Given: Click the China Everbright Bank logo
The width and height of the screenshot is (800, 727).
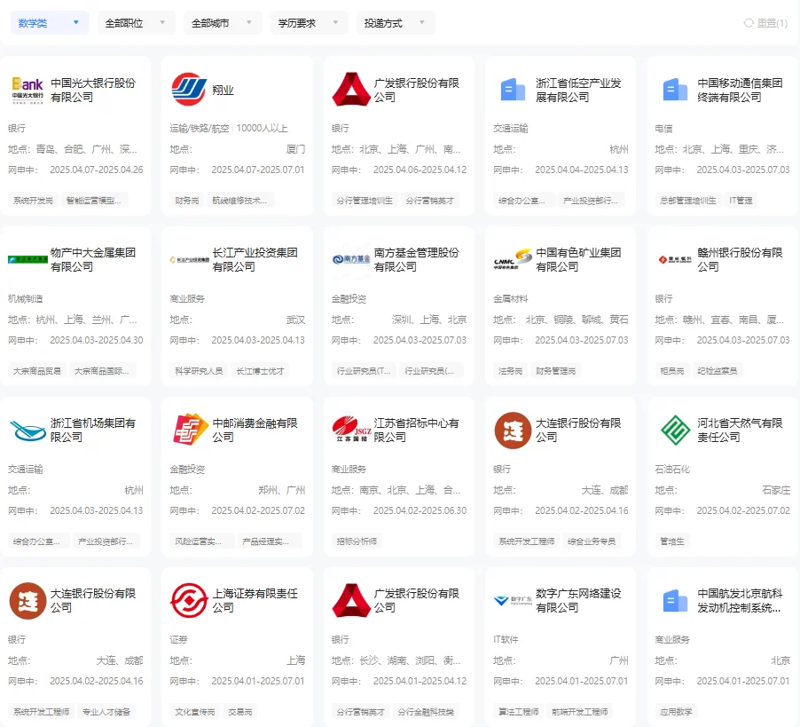Looking at the screenshot, I should click(27, 90).
